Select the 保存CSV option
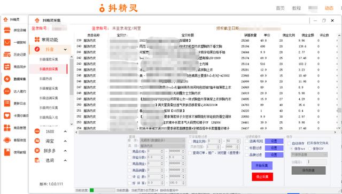 pyautogui.click(x=310, y=149)
